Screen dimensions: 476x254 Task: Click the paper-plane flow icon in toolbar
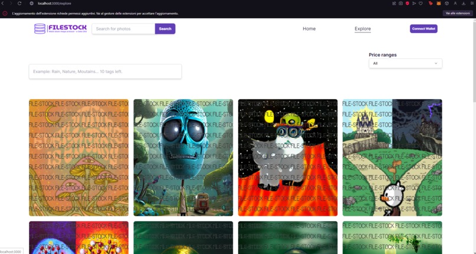pyautogui.click(x=414, y=4)
